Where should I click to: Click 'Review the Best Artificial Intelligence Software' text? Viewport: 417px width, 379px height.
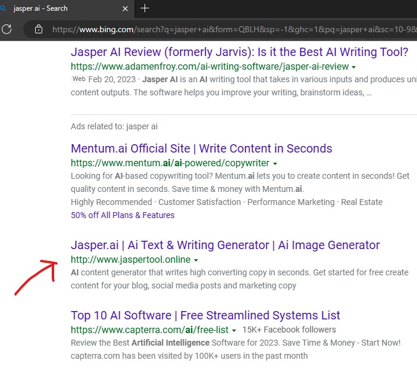(236, 343)
